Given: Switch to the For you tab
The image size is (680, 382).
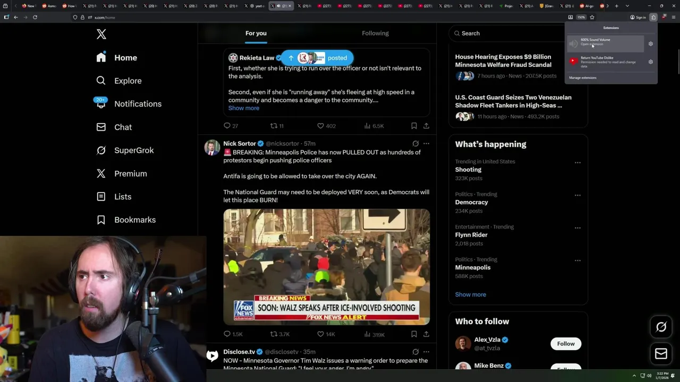Looking at the screenshot, I should click(256, 33).
